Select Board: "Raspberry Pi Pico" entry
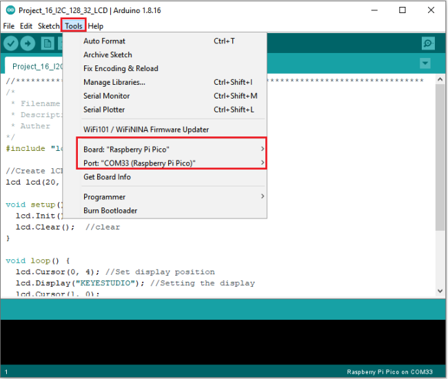 click(x=165, y=150)
